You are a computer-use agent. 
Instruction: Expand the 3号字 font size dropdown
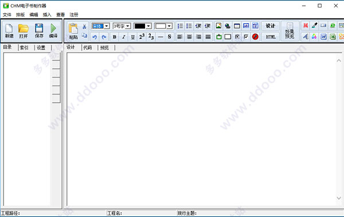(128, 26)
